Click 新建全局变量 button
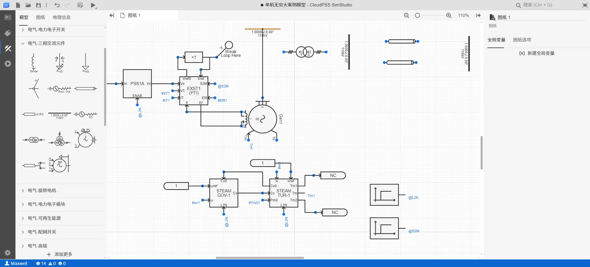590x267 pixels. (537, 53)
